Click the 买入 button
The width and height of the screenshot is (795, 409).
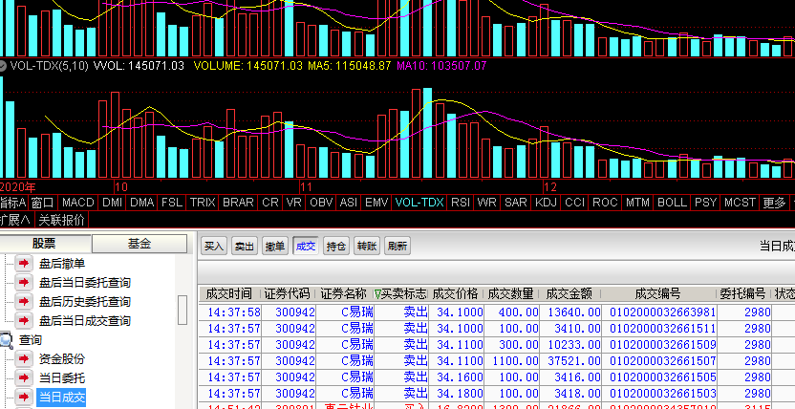(x=213, y=246)
